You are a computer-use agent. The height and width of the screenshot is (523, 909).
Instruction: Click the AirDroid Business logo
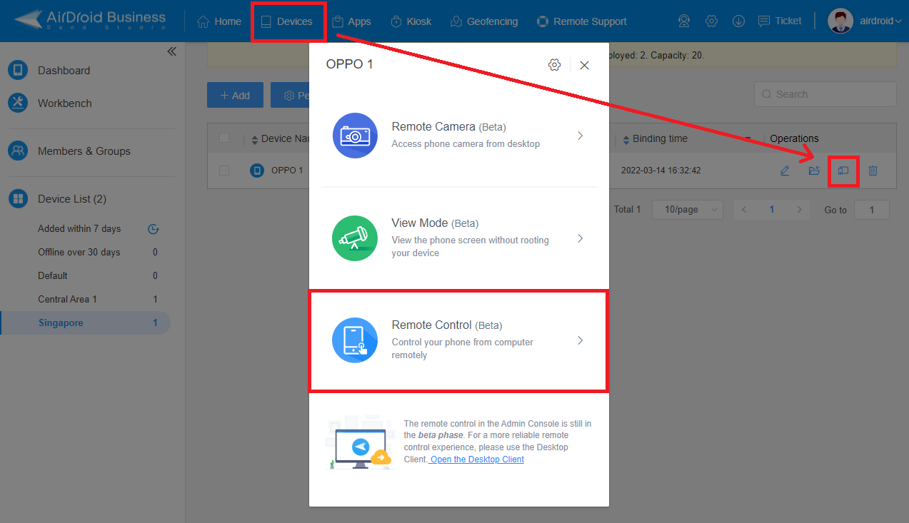pyautogui.click(x=90, y=21)
